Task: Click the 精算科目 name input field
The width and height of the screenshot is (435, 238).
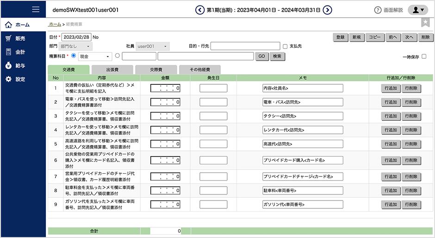Action: coord(205,56)
